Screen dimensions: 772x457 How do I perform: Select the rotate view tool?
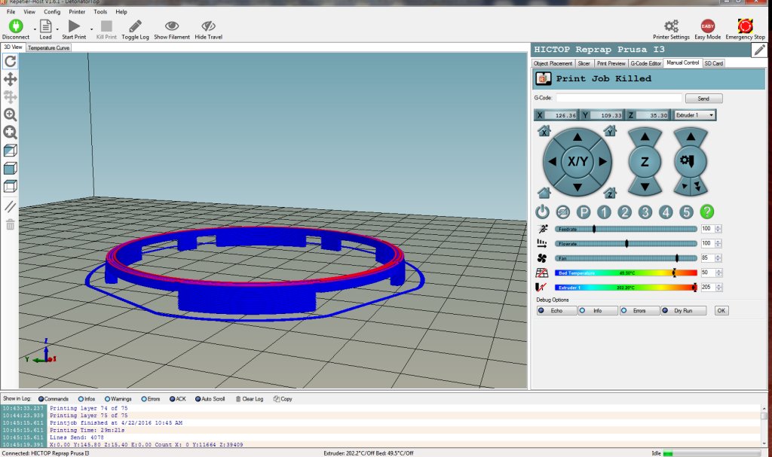(11, 61)
